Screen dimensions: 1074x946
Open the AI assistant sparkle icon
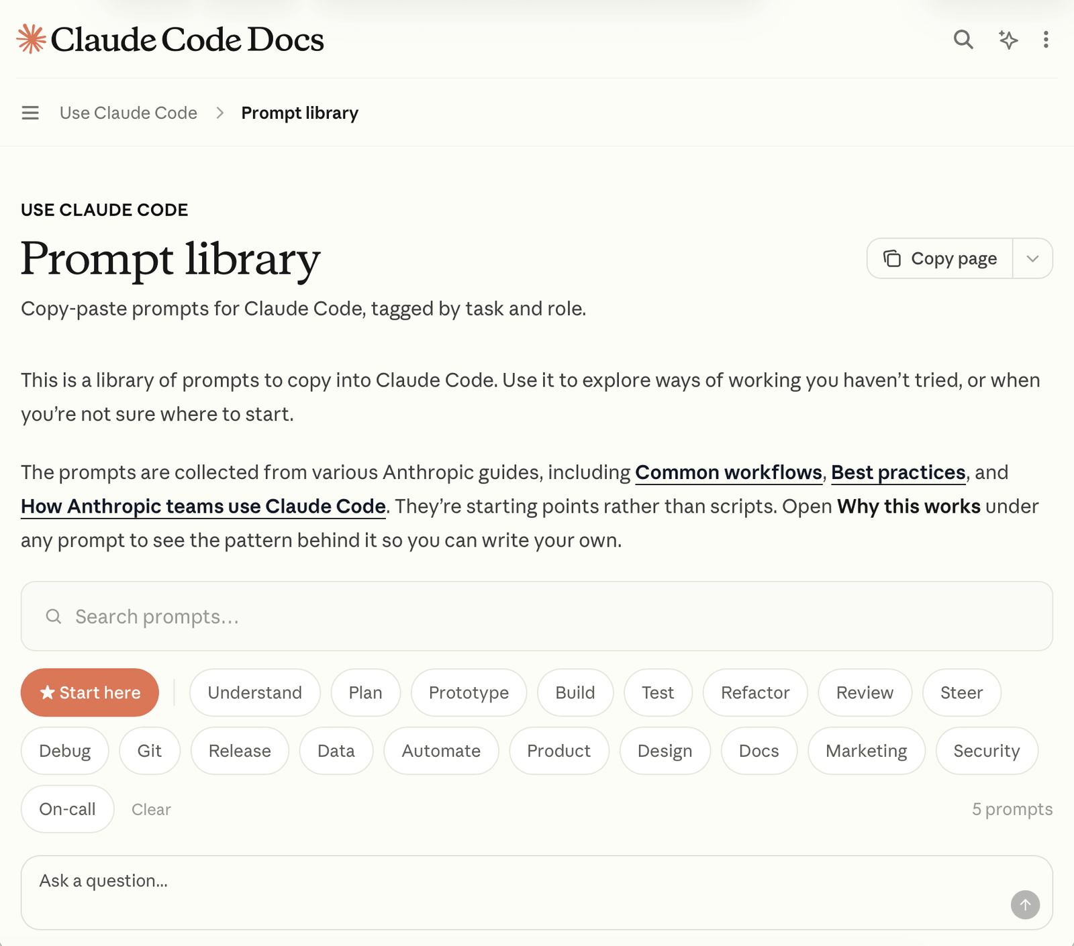point(1008,40)
